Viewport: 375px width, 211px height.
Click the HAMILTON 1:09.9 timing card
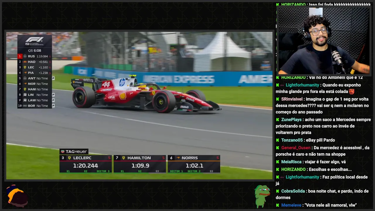[x=140, y=164]
